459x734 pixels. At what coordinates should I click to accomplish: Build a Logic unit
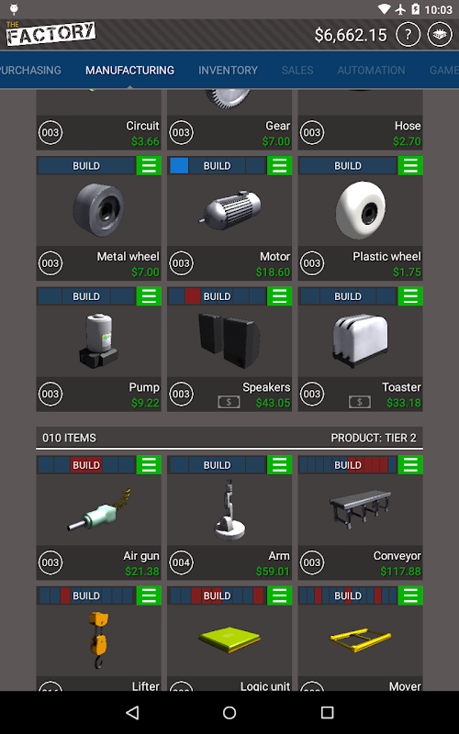tap(217, 595)
